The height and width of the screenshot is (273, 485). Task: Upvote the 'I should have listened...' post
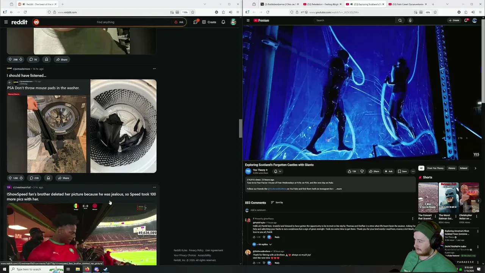(10, 178)
